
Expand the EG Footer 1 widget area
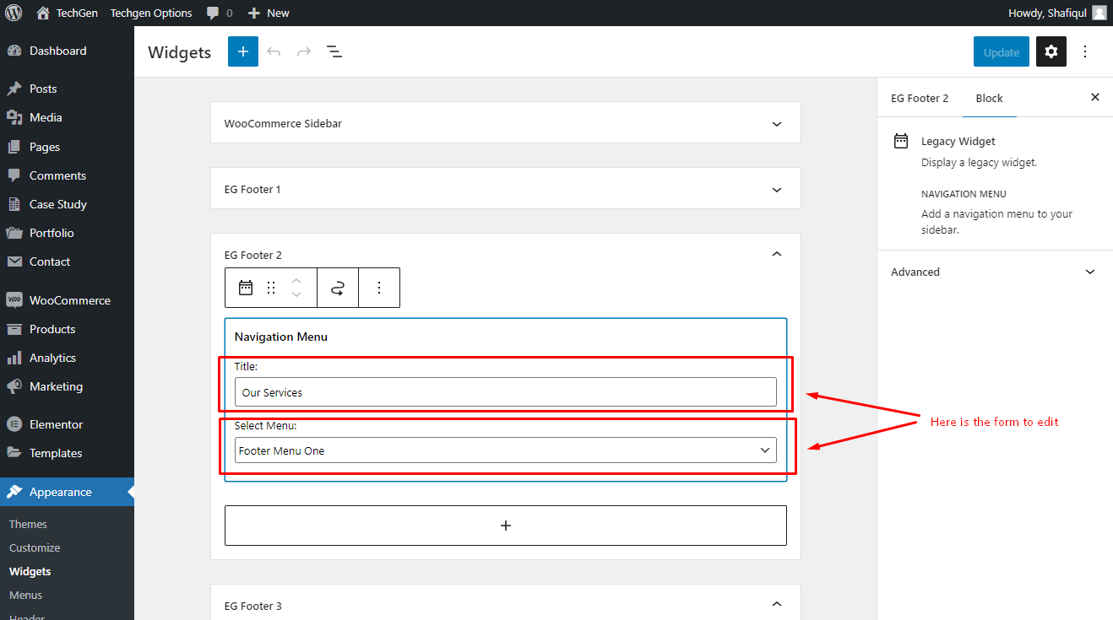coord(506,189)
